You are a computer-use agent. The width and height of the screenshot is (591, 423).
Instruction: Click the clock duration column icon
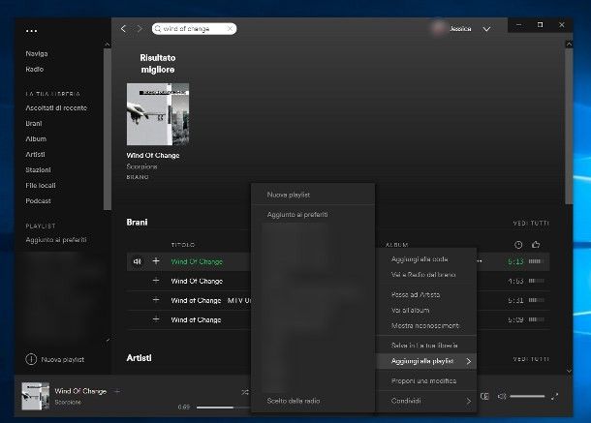518,245
